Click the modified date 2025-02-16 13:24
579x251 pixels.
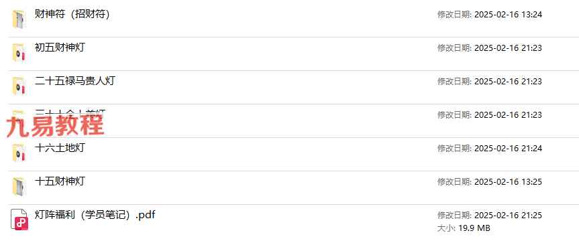508,15
